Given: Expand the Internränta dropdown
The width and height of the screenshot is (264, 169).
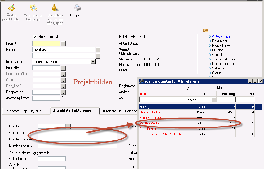Looking at the screenshot, I should (x=93, y=62).
